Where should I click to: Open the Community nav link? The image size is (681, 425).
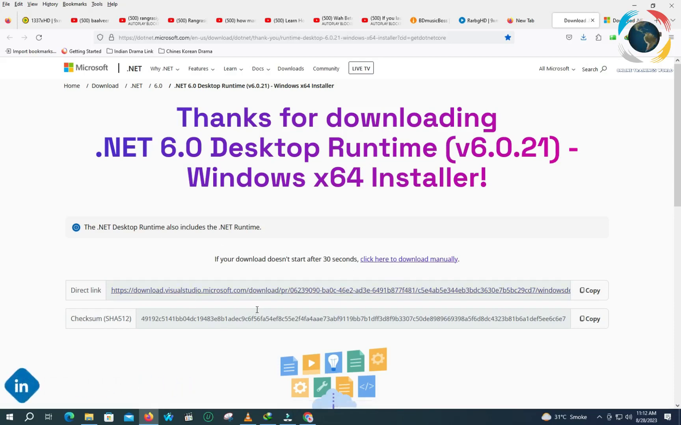tap(326, 68)
